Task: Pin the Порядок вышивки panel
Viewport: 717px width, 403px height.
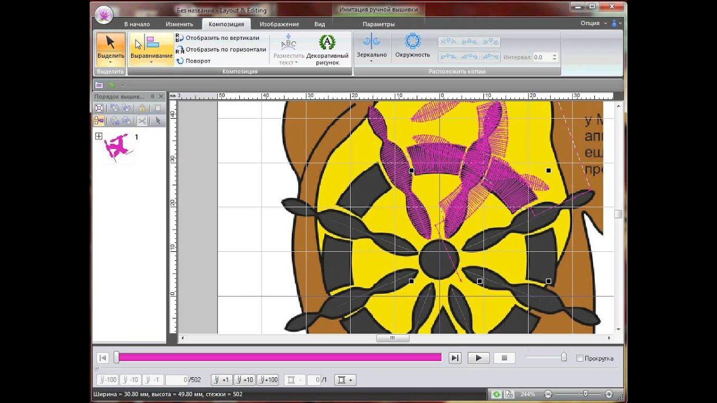Action: pyautogui.click(x=152, y=97)
